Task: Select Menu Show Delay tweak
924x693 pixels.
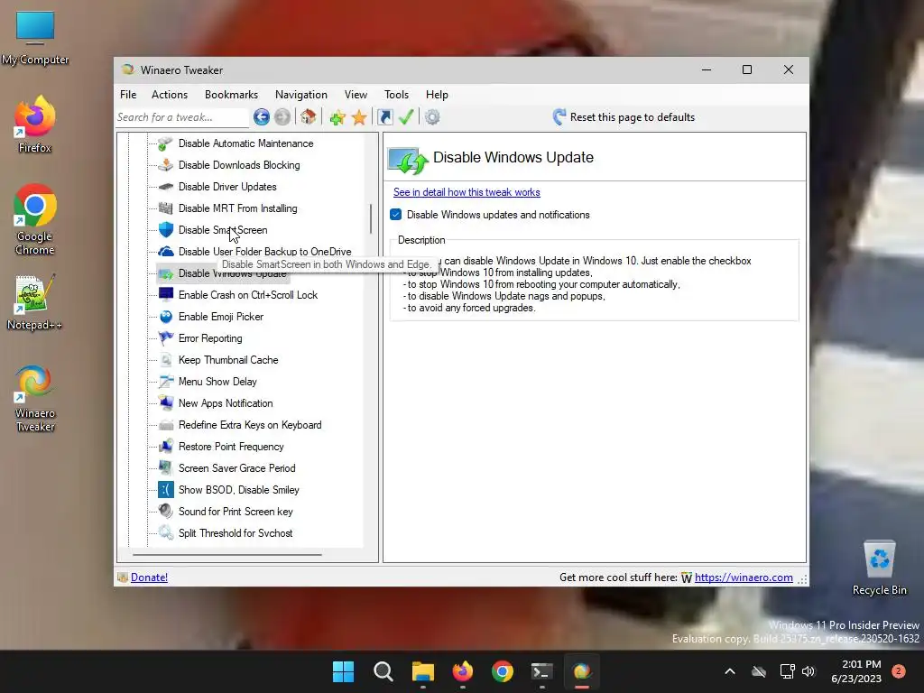Action: [217, 382]
